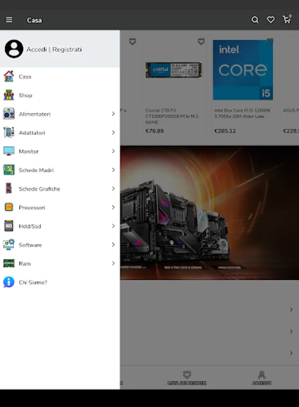
Task: Open Adattatori menu entry label
Action: tap(32, 133)
